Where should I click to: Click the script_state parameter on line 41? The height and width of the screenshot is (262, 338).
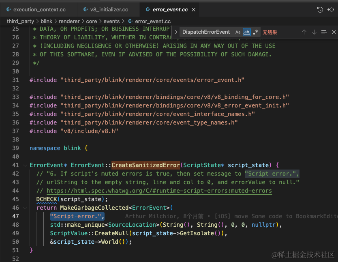click(x=248, y=165)
